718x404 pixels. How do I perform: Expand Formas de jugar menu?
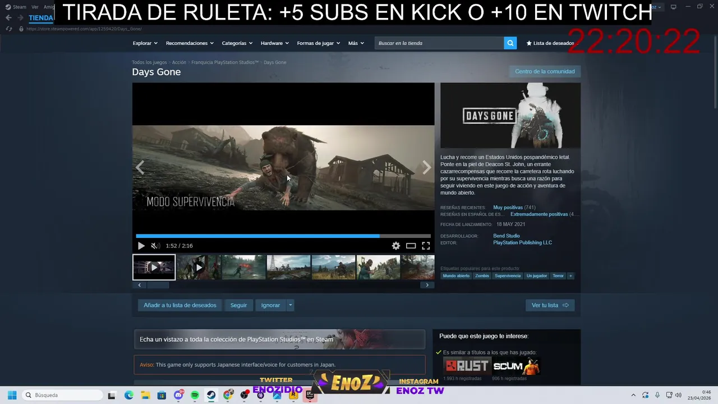[x=318, y=43]
